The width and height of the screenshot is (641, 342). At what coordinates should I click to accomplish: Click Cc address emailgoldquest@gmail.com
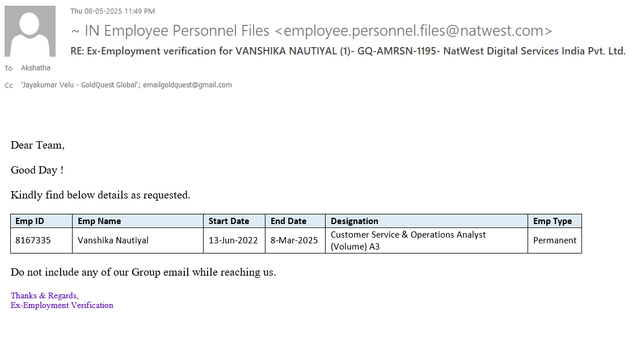coord(188,85)
